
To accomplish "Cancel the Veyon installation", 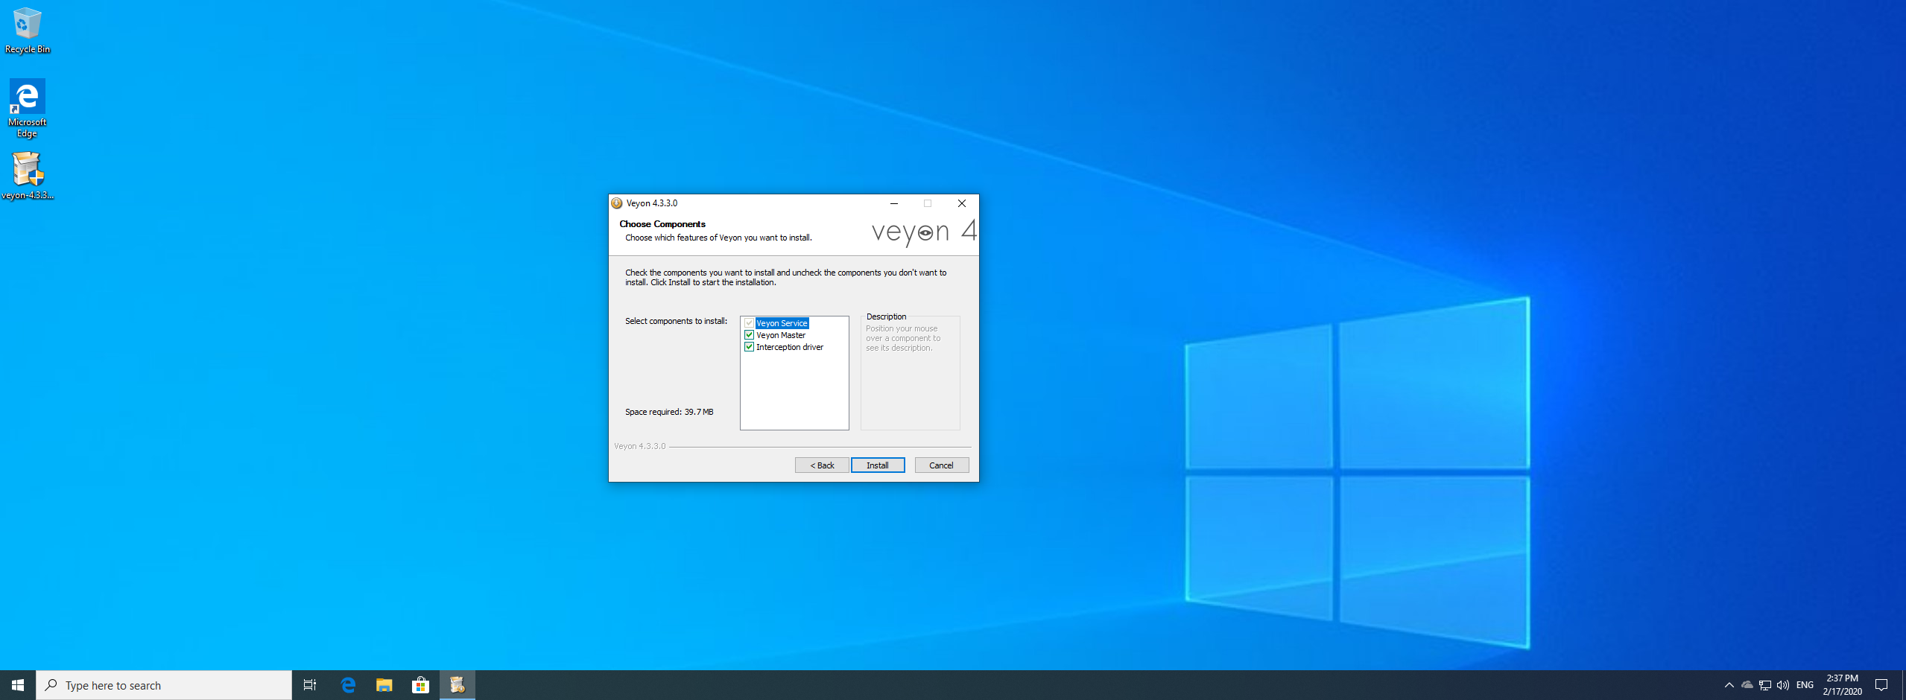I will click(942, 465).
